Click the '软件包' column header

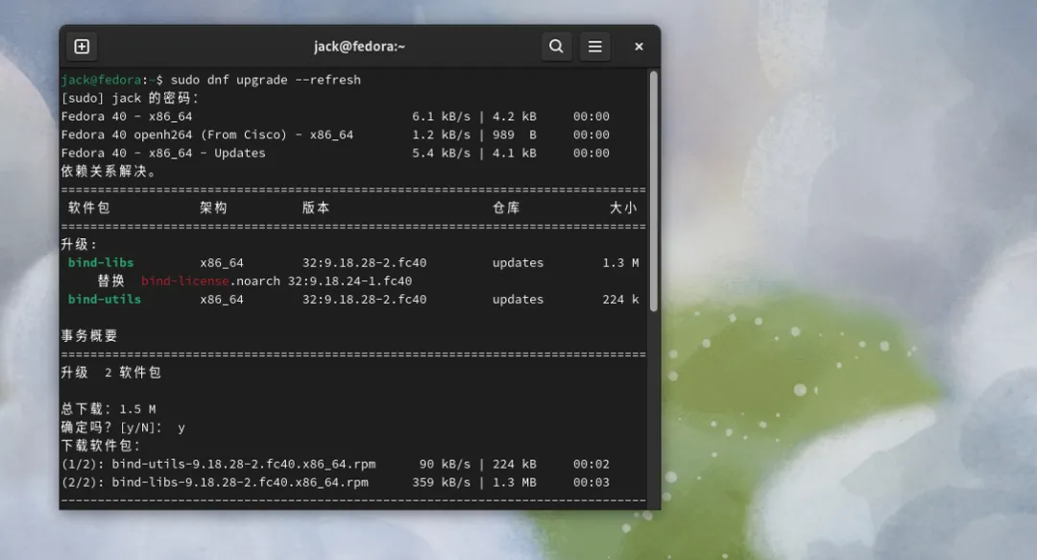pos(89,207)
